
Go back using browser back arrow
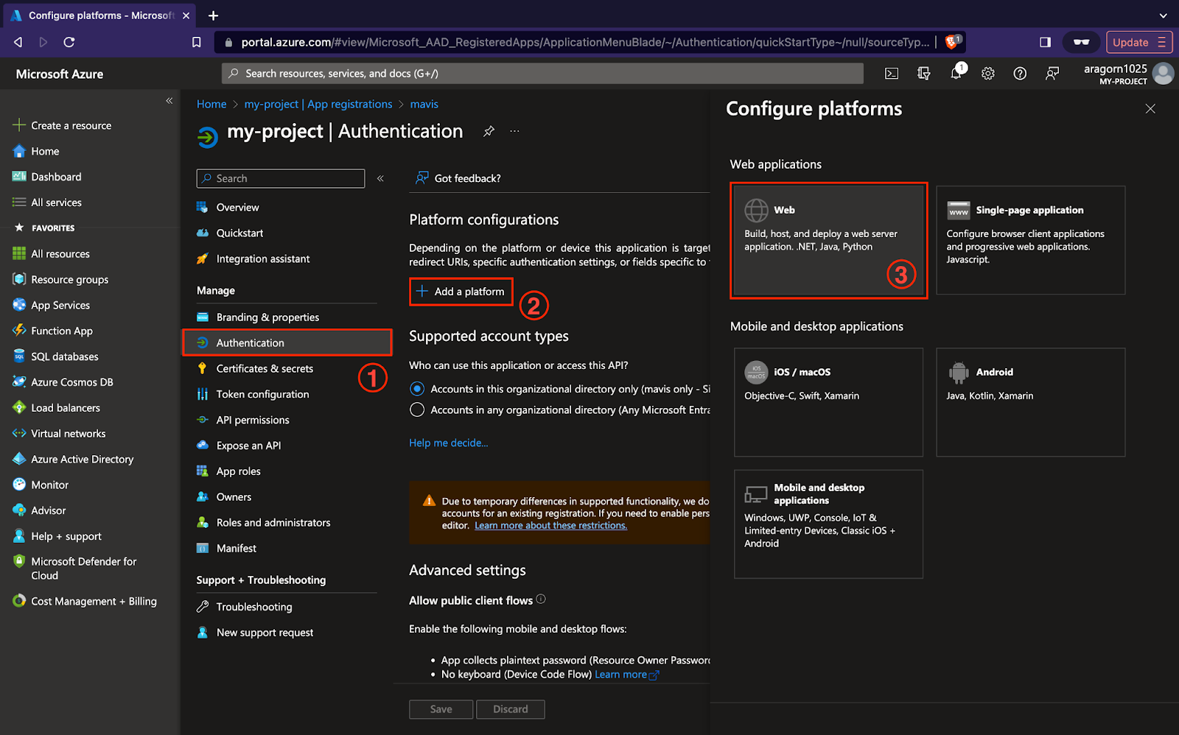18,42
